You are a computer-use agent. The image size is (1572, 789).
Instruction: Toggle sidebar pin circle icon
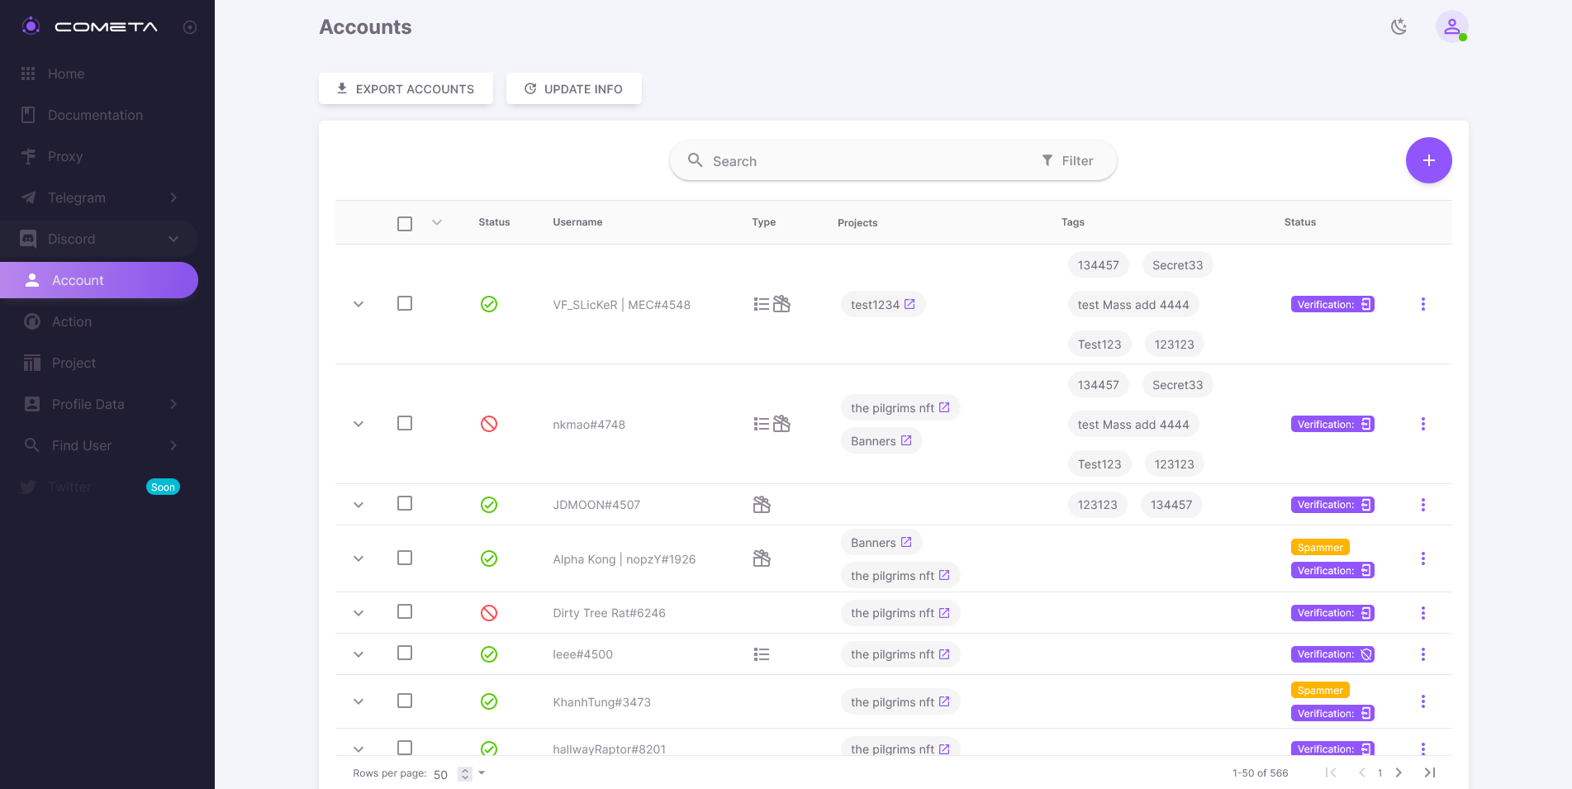pos(190,27)
